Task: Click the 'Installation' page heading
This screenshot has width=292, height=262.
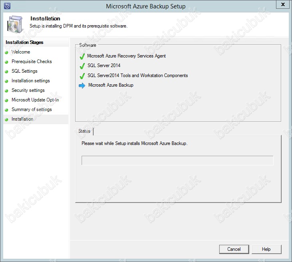Action: pos(45,19)
